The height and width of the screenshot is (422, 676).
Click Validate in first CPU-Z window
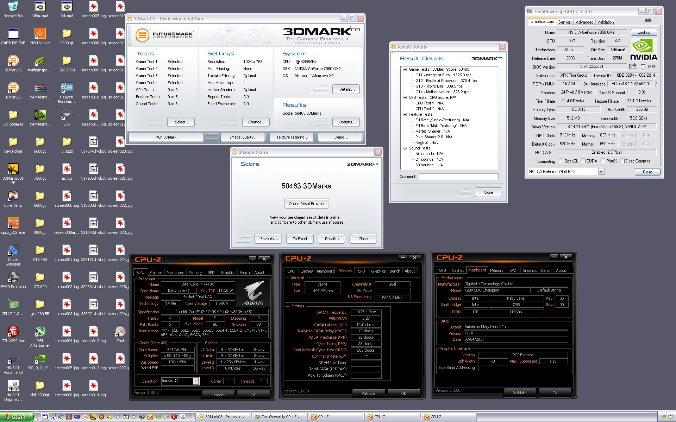(x=218, y=395)
